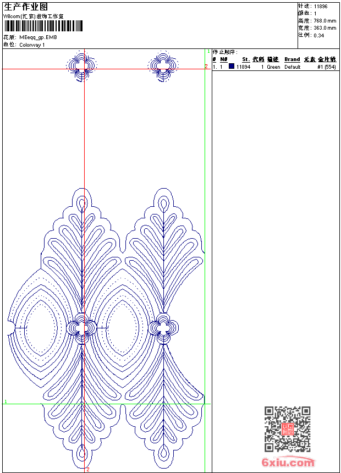The height and width of the screenshot is (473, 341).
Task: Click the barcode under the Wilcom title
Action: [x=43, y=26]
